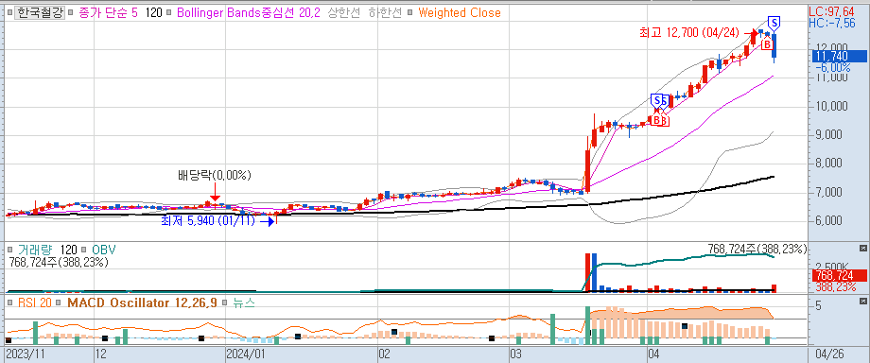This screenshot has width=870, height=363.
Task: Click the B buy marker near the April high
Action: (767, 43)
